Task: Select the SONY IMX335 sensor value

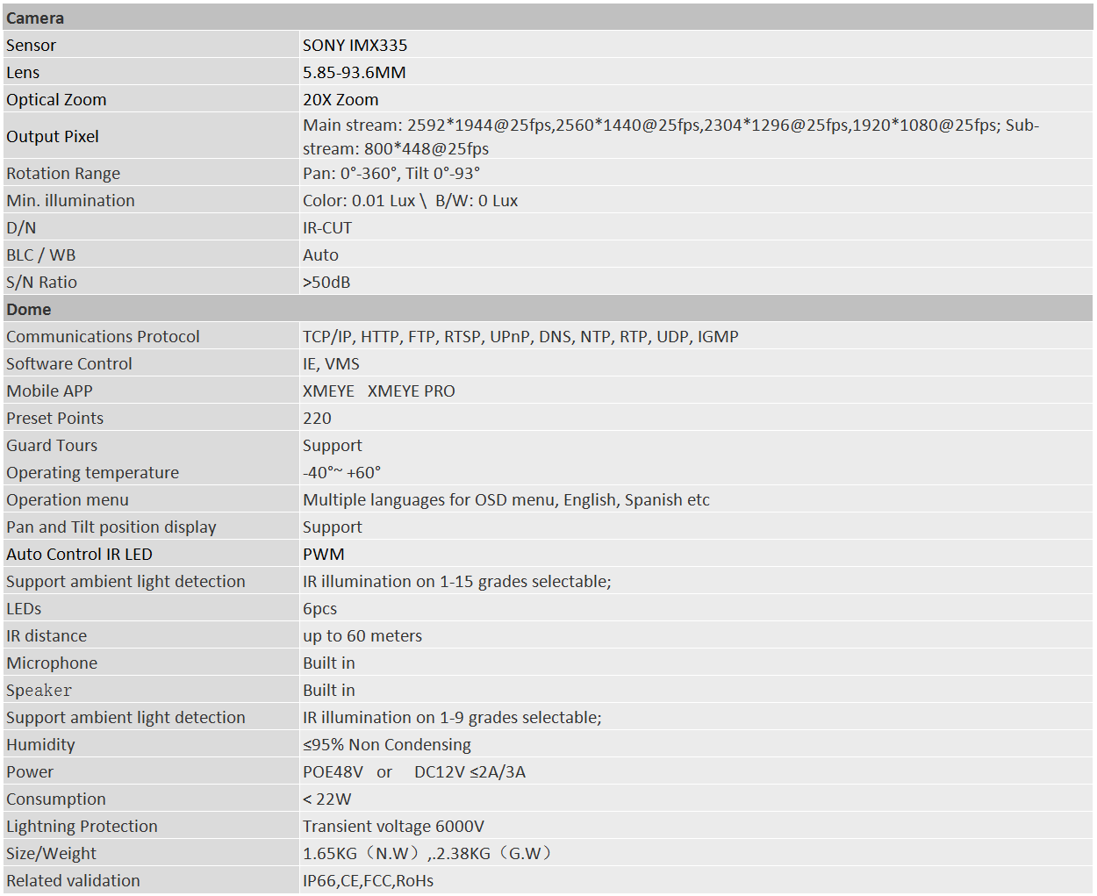Action: point(355,45)
